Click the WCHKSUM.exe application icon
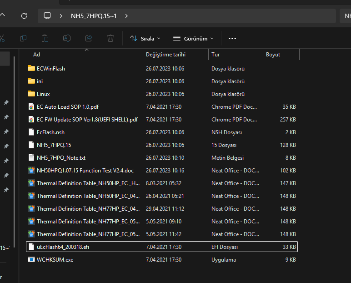The height and width of the screenshot is (283, 351). click(x=31, y=259)
